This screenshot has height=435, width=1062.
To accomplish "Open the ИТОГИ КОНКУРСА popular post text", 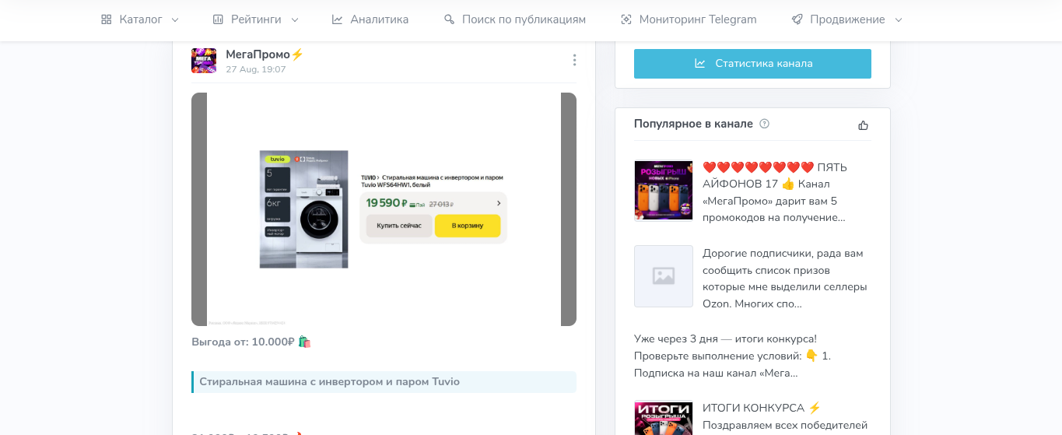I will coord(785,416).
